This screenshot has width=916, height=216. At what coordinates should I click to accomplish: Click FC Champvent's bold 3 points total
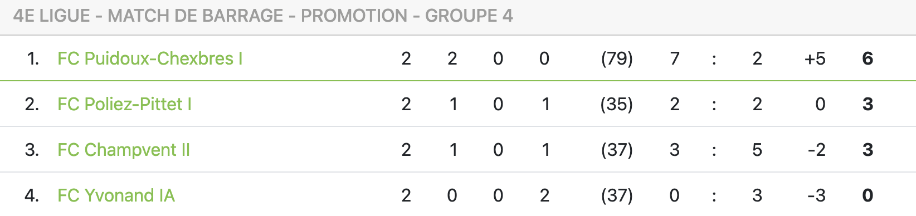click(x=868, y=150)
